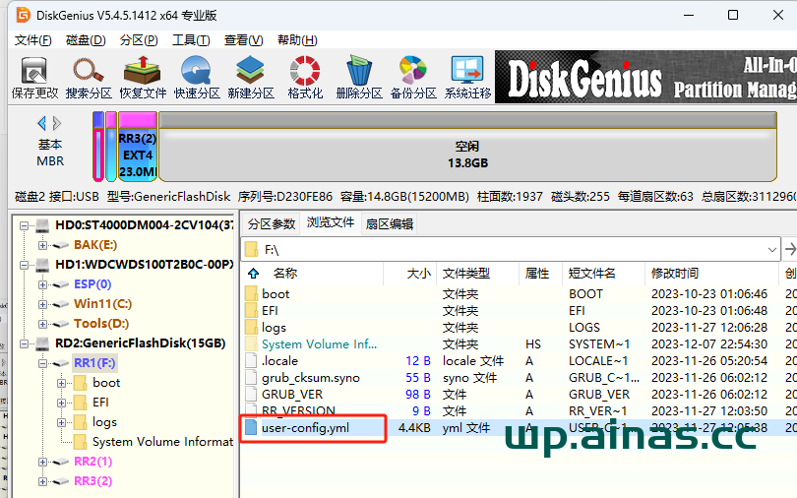Viewport: 797px width, 498px height.
Task: Open the F:\ path dropdown
Action: pyautogui.click(x=771, y=250)
